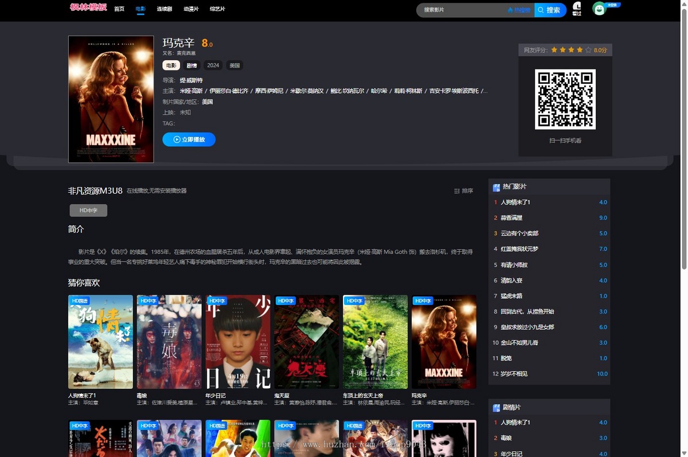The image size is (688, 457).
Task: Click the 剧情片 panel icon
Action: pyautogui.click(x=497, y=408)
